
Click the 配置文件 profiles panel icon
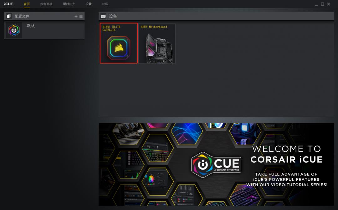(9, 16)
